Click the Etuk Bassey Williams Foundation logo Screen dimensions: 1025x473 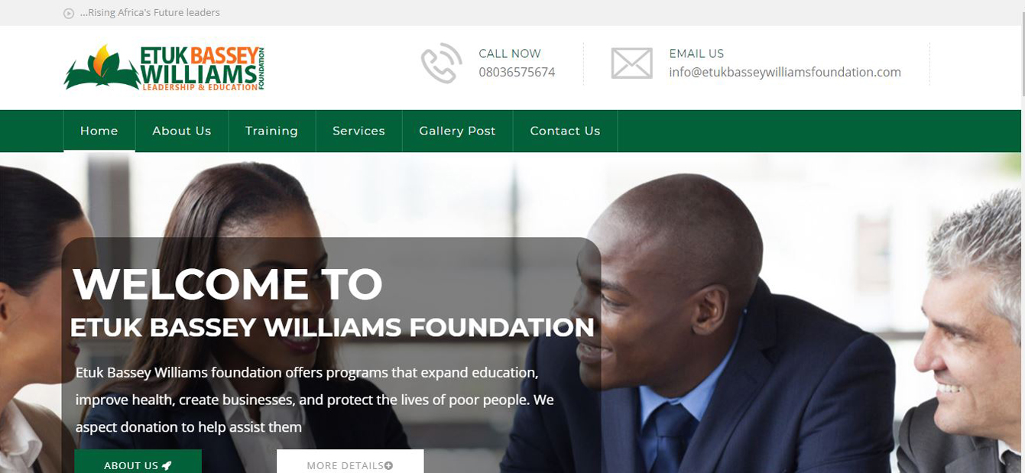[x=164, y=68]
